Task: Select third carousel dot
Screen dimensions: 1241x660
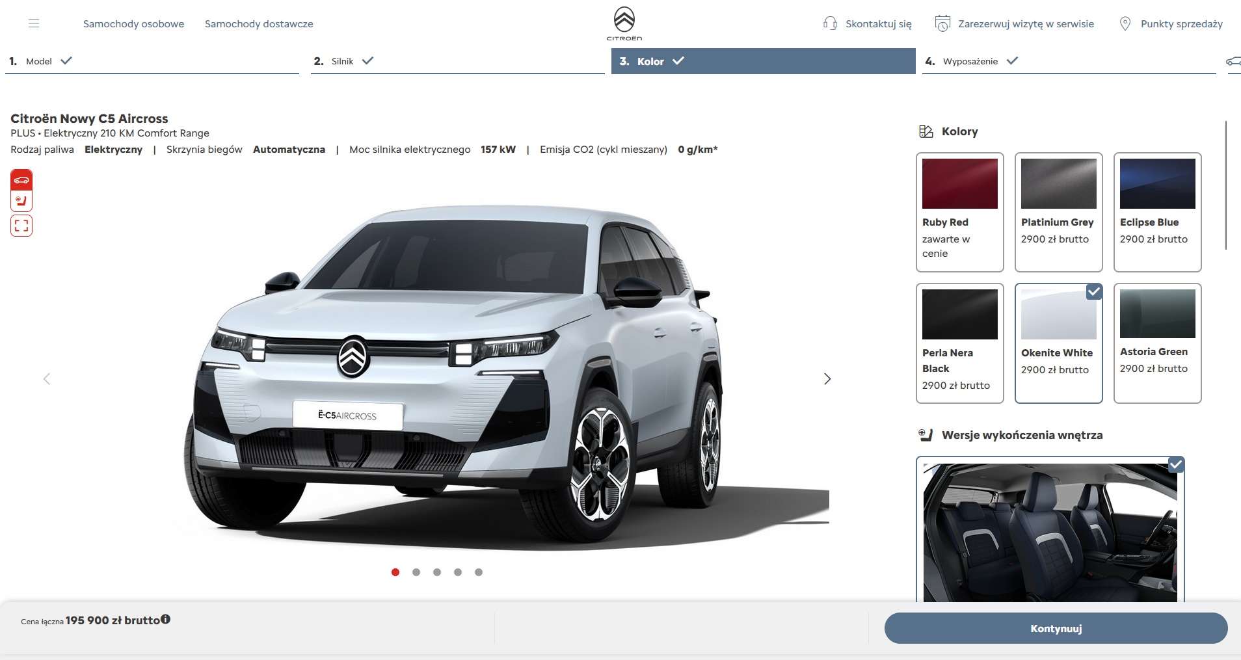Action: point(437,572)
